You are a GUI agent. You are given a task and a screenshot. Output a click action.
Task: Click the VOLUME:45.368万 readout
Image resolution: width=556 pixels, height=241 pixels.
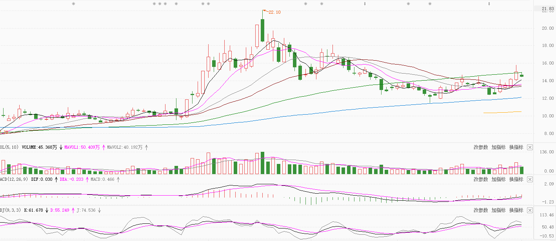coord(39,147)
